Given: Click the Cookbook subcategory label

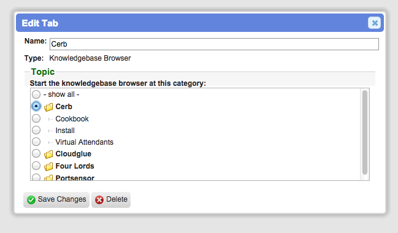Looking at the screenshot, I should (x=72, y=119).
